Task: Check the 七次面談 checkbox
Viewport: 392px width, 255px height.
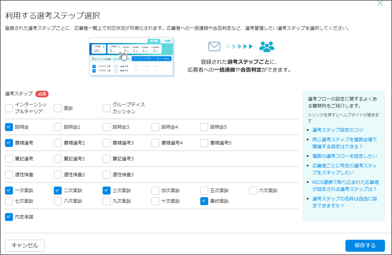Action: tap(9, 201)
